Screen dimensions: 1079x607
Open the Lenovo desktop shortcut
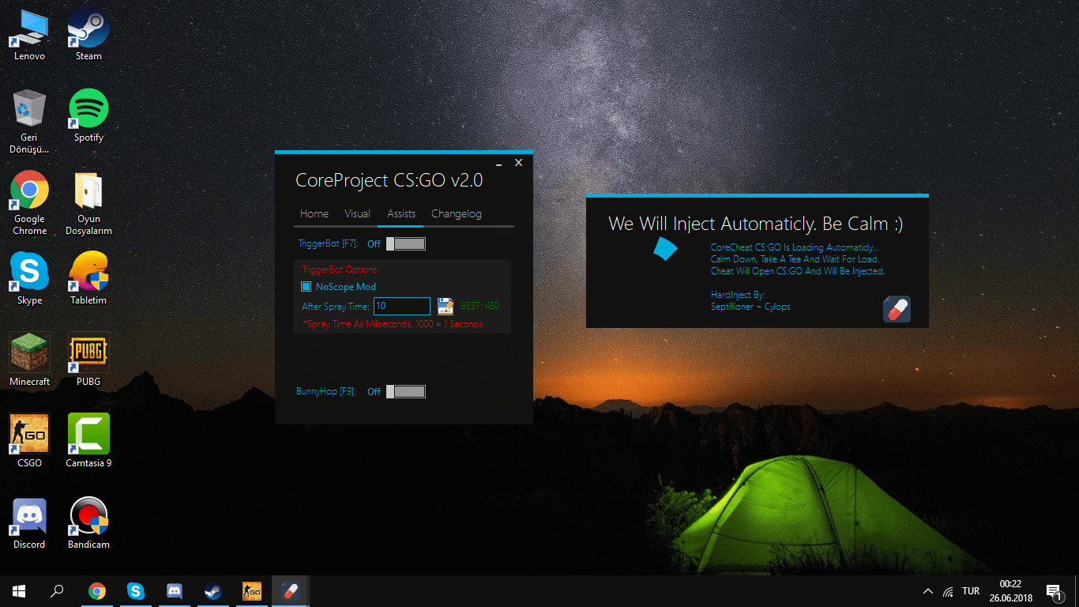[29, 36]
